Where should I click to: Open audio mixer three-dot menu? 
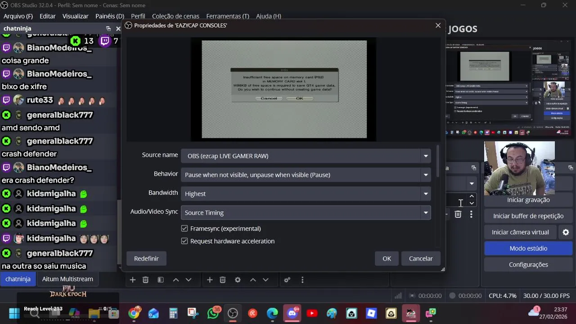[x=302, y=280]
